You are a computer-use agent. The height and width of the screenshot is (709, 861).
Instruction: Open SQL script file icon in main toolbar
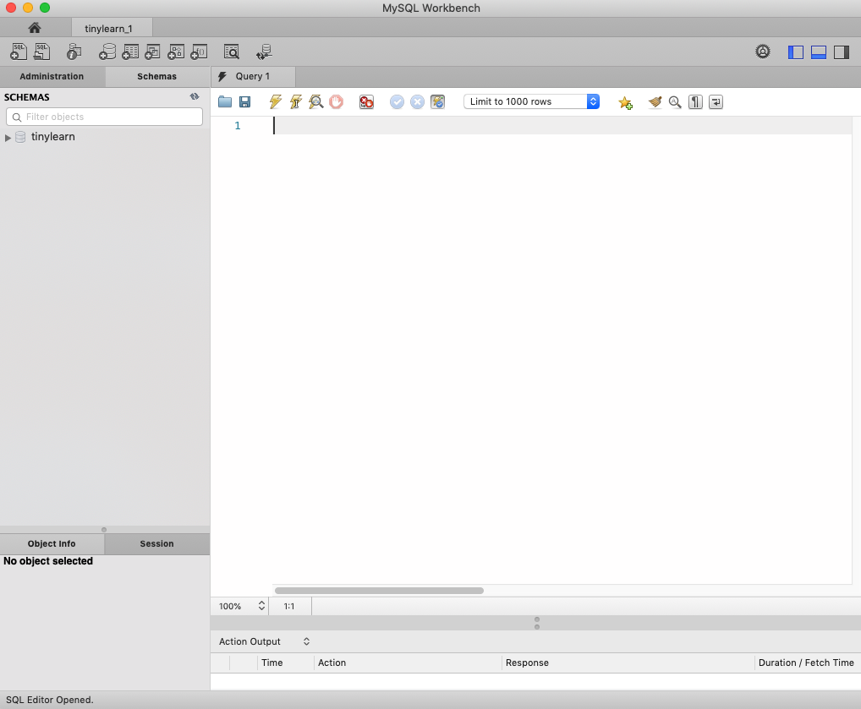coord(41,52)
